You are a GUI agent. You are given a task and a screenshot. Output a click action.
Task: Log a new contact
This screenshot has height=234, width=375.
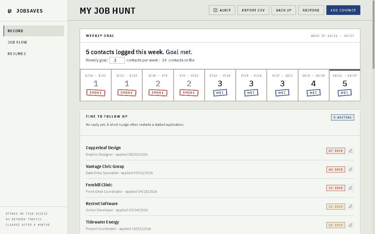343,10
